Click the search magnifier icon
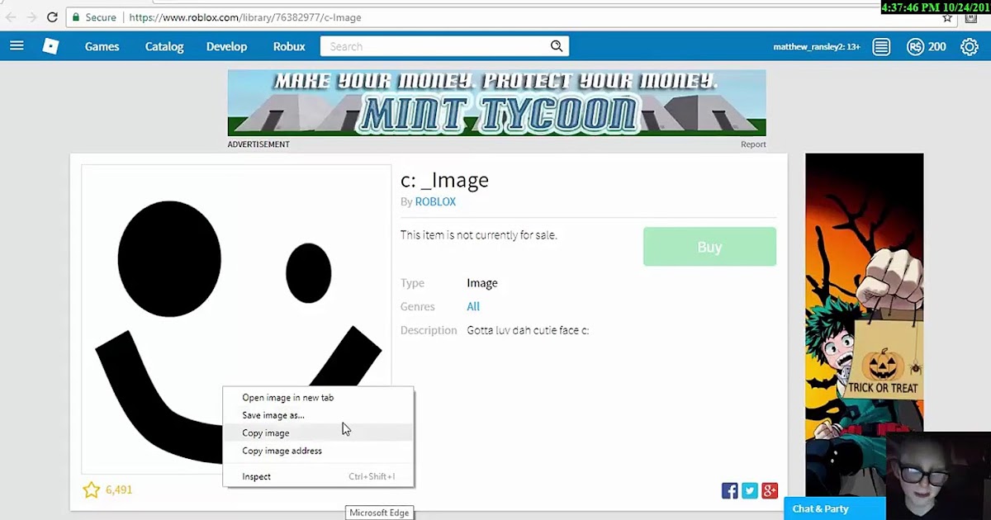 click(557, 46)
